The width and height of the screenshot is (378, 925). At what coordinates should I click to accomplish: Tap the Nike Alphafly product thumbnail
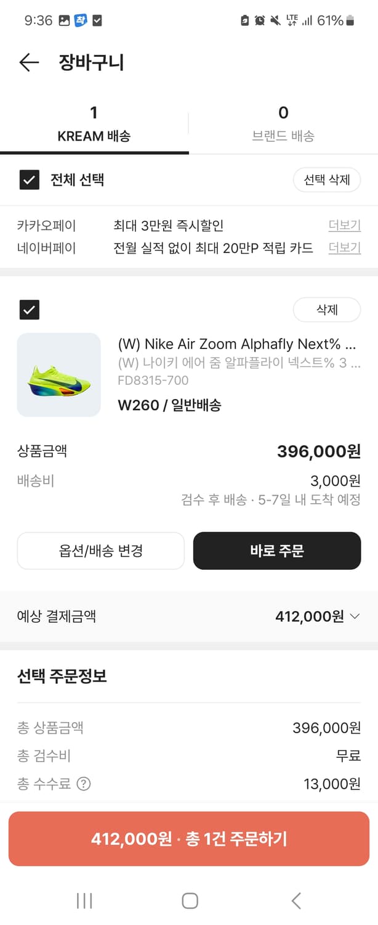click(58, 375)
